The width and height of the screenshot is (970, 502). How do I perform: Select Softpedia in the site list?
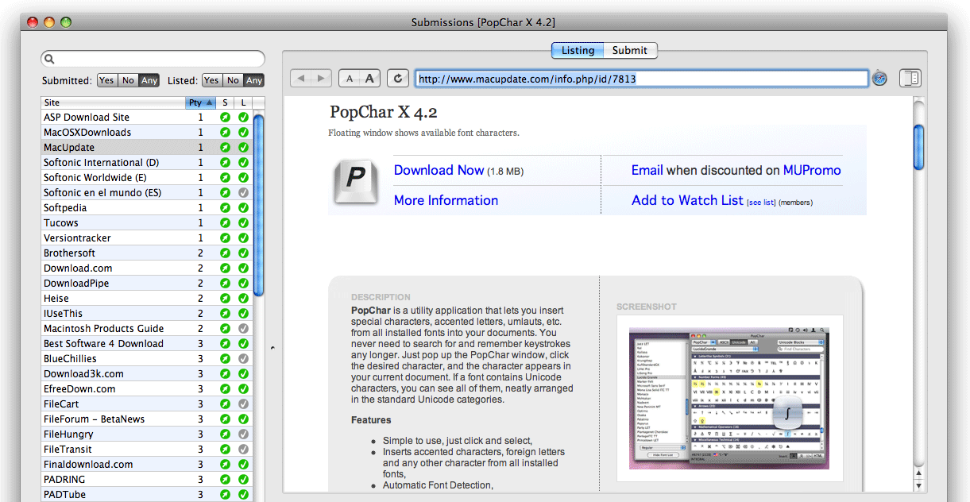click(x=65, y=207)
